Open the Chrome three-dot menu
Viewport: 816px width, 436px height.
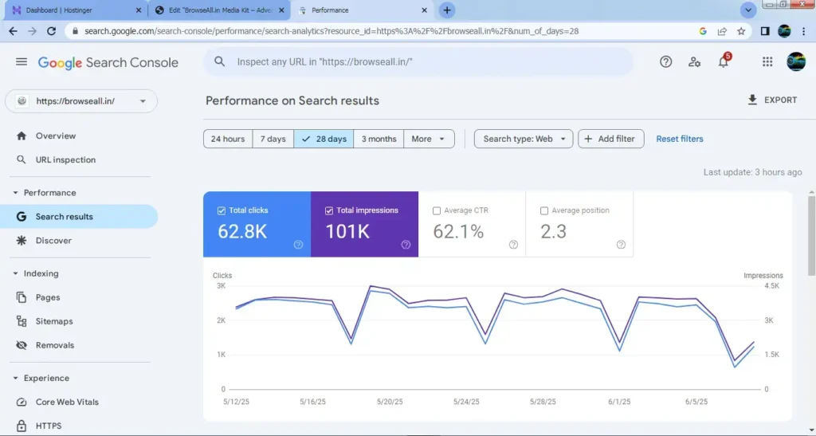pyautogui.click(x=804, y=31)
